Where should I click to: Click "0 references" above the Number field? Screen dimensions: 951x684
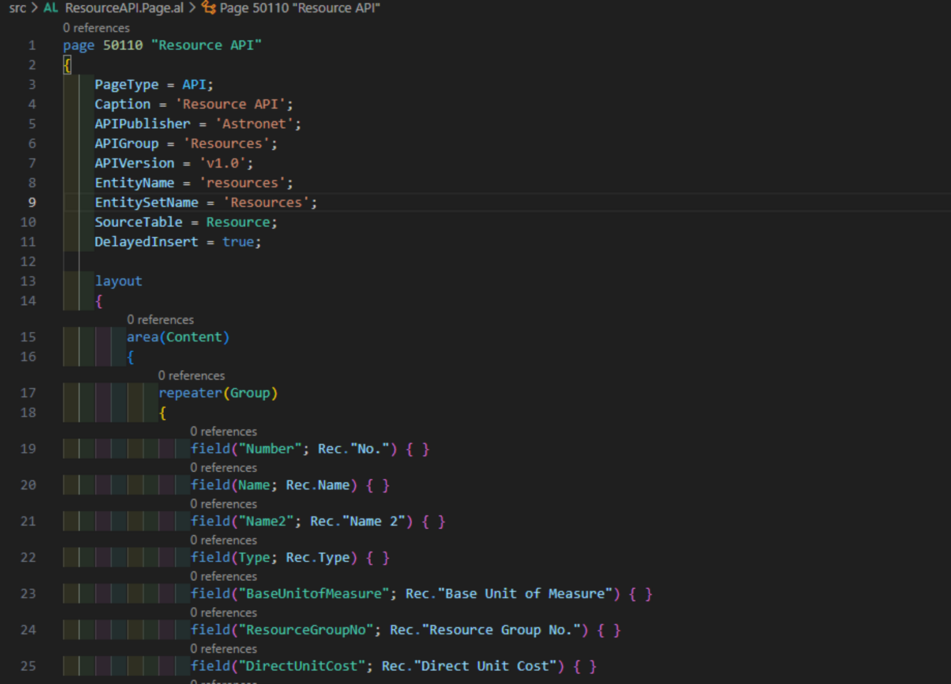click(x=223, y=432)
